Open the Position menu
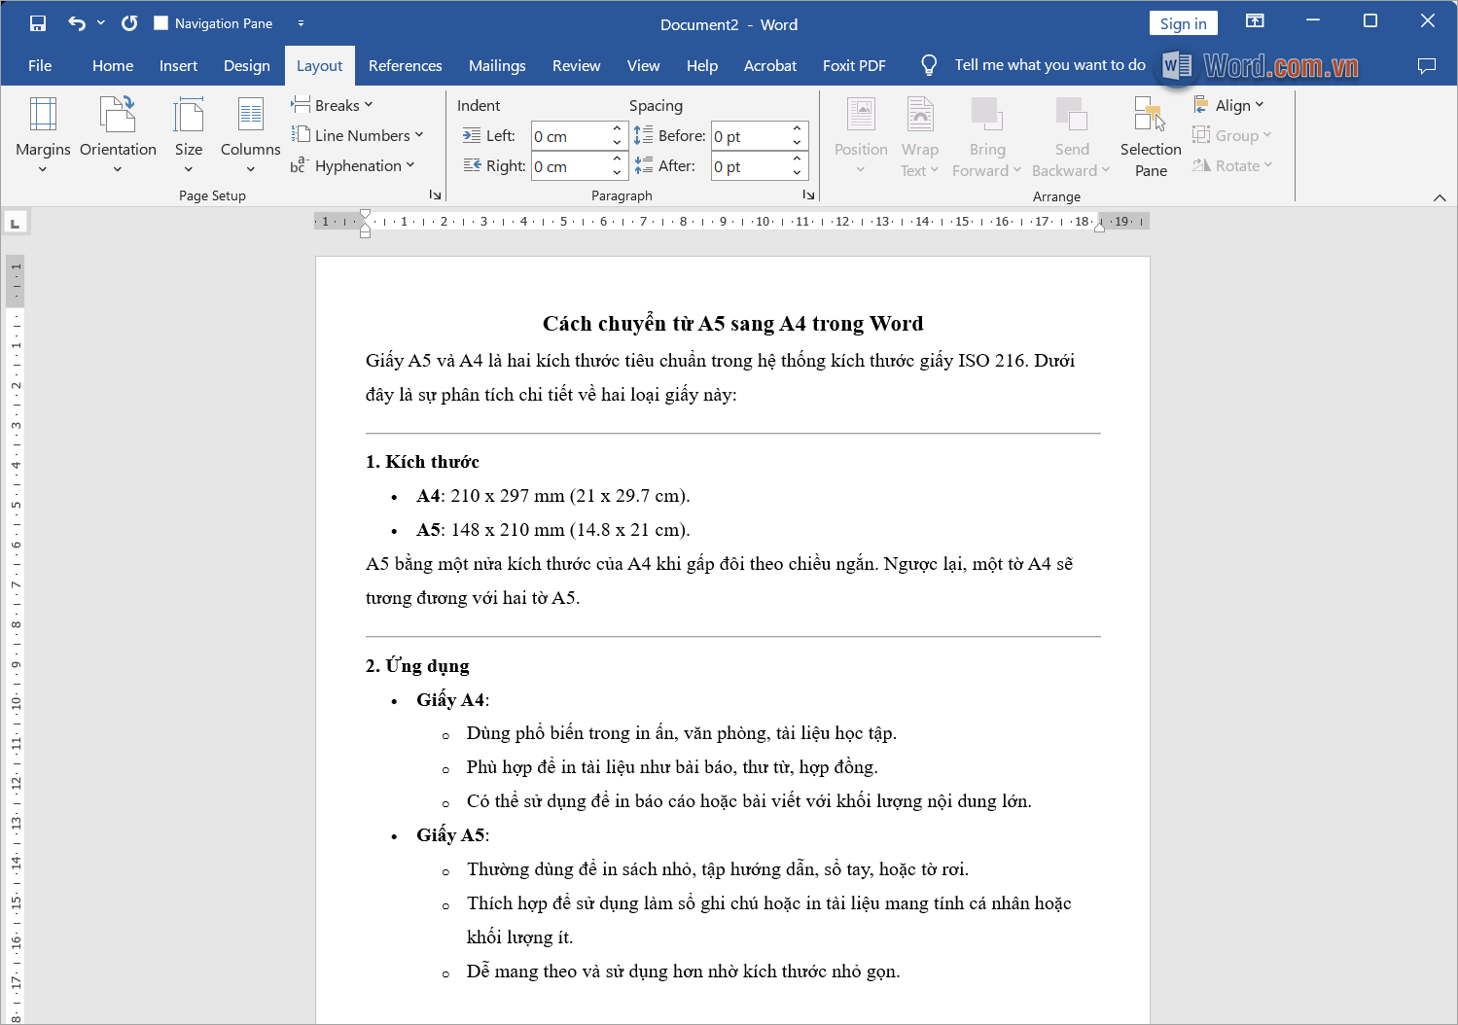 (861, 136)
